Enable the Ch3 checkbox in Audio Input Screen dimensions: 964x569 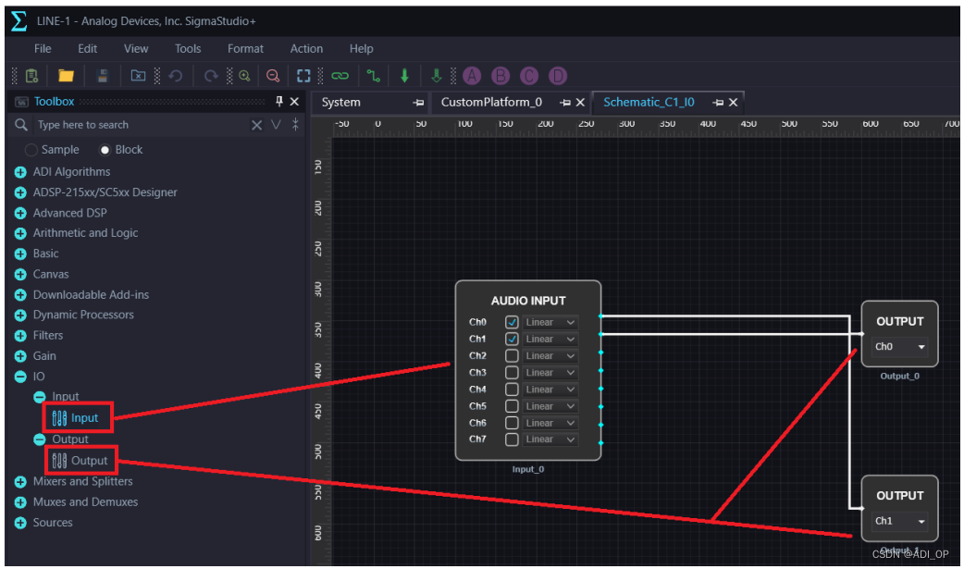pyautogui.click(x=512, y=372)
